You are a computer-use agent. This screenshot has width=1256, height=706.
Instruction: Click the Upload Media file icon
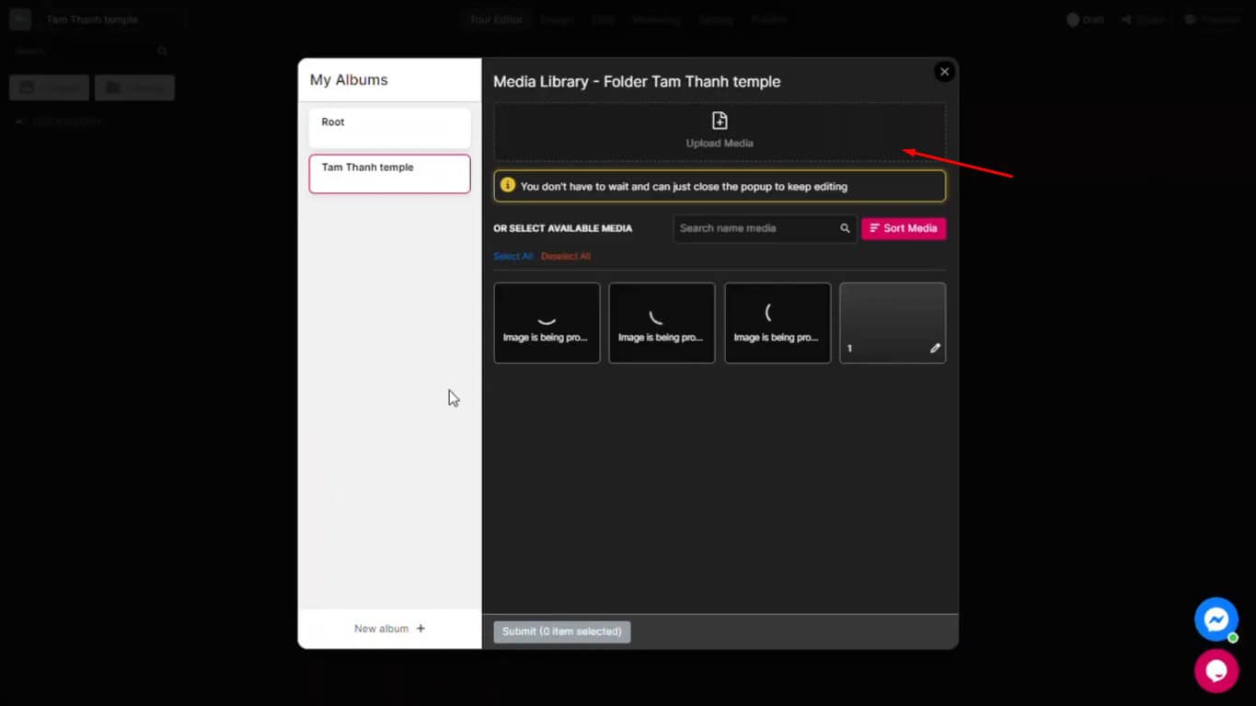(x=720, y=121)
